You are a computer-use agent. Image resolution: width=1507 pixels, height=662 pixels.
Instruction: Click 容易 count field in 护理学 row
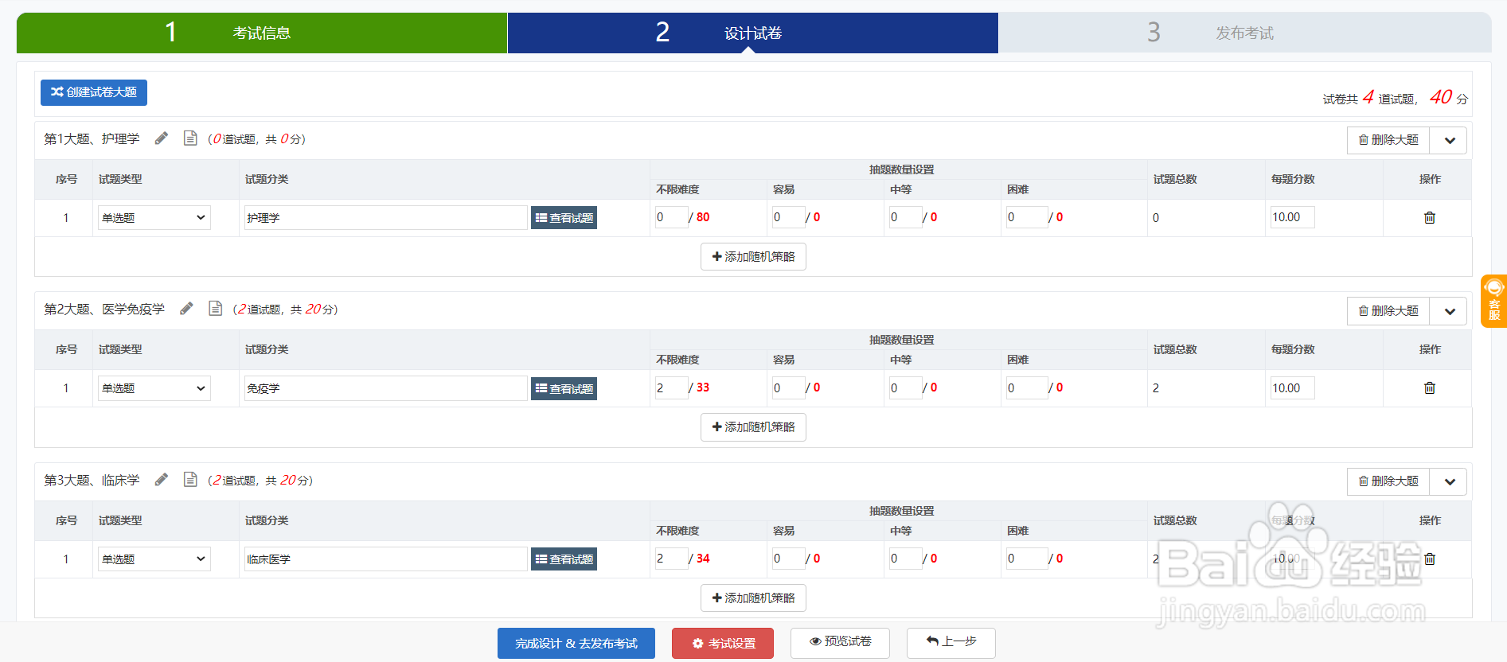tap(788, 217)
